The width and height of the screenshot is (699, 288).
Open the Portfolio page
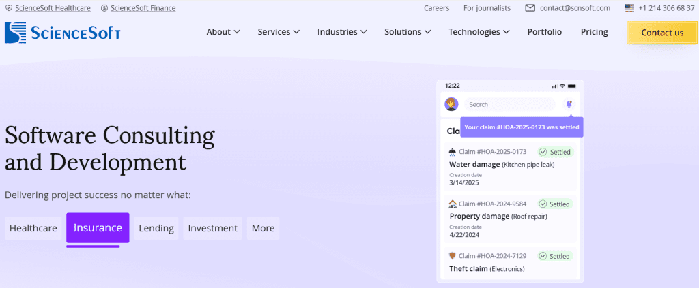544,32
